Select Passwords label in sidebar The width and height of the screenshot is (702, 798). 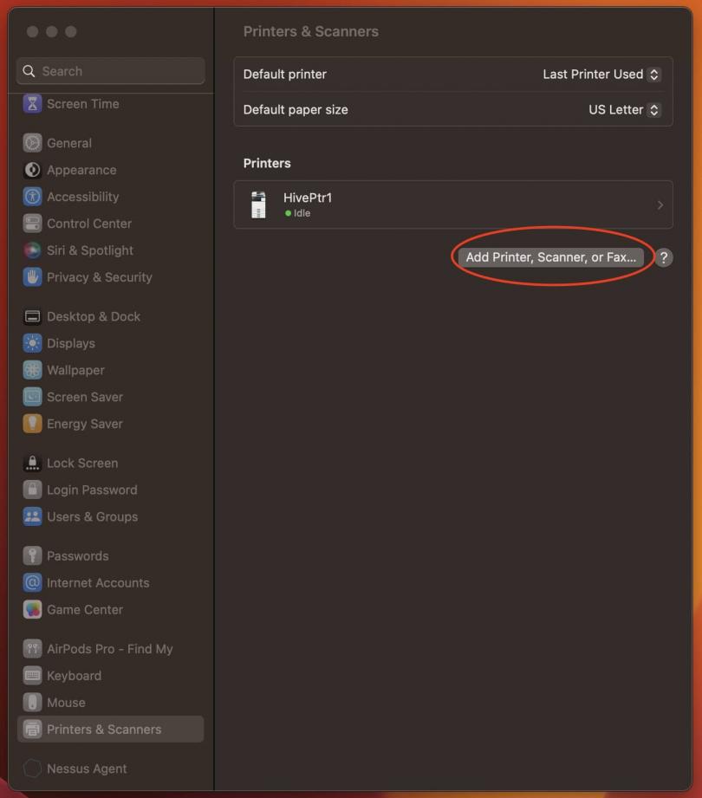coord(77,555)
